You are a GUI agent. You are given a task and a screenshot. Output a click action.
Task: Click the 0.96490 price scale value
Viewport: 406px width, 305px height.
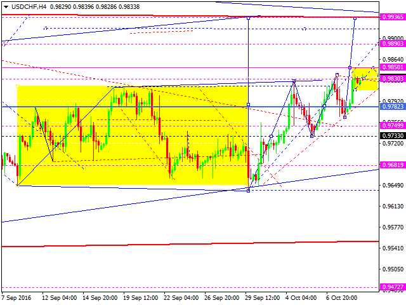point(393,185)
